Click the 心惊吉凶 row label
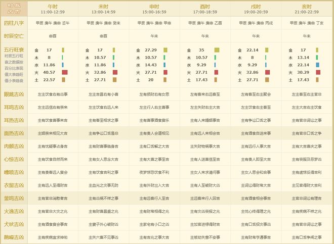 point(14,159)
